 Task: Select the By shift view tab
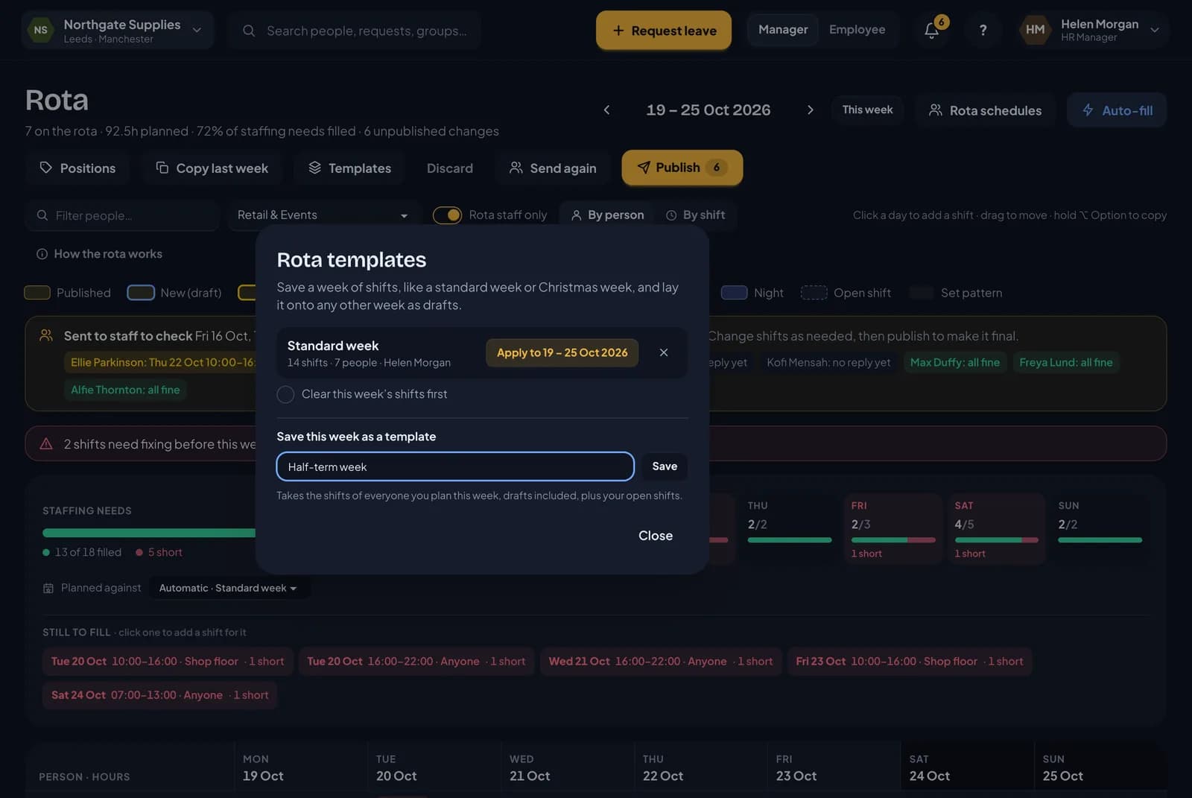[695, 215]
